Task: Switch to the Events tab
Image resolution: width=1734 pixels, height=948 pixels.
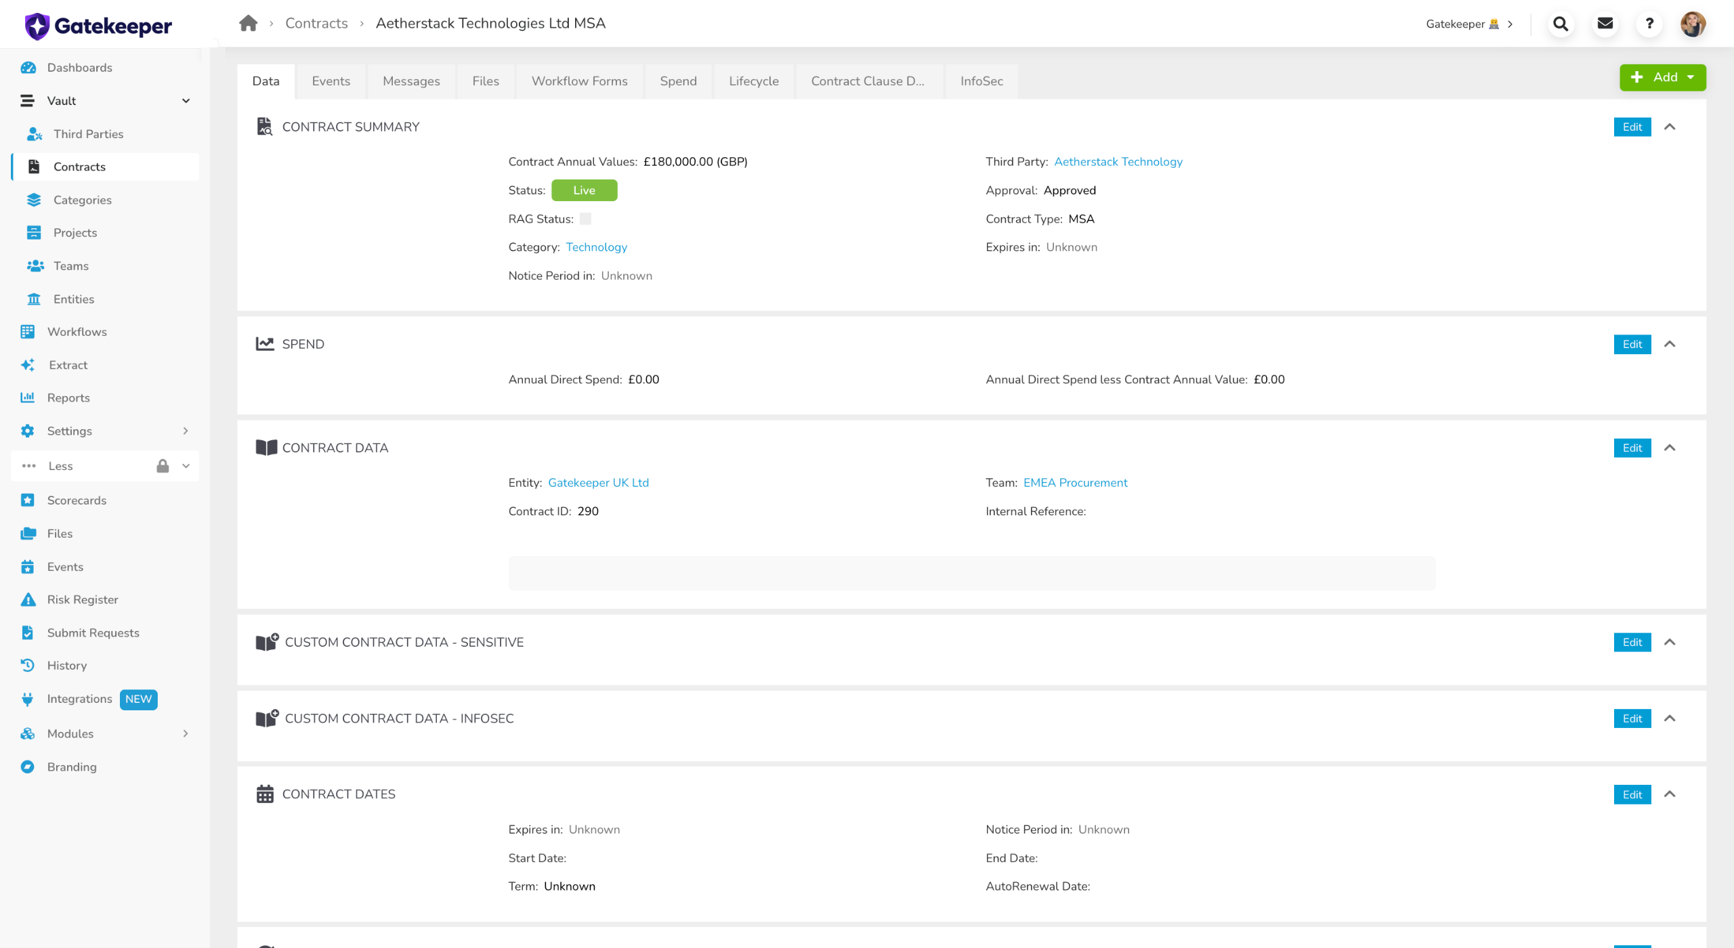Action: click(x=331, y=81)
